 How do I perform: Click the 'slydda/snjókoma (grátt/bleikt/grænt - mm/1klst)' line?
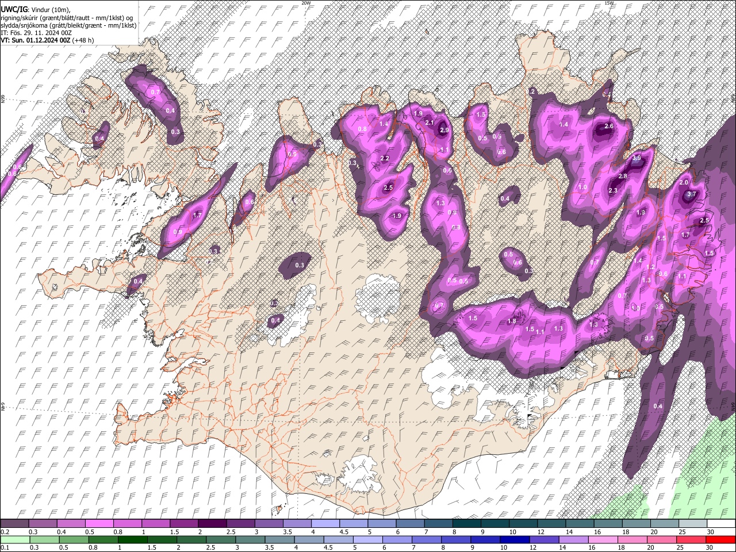(68, 25)
